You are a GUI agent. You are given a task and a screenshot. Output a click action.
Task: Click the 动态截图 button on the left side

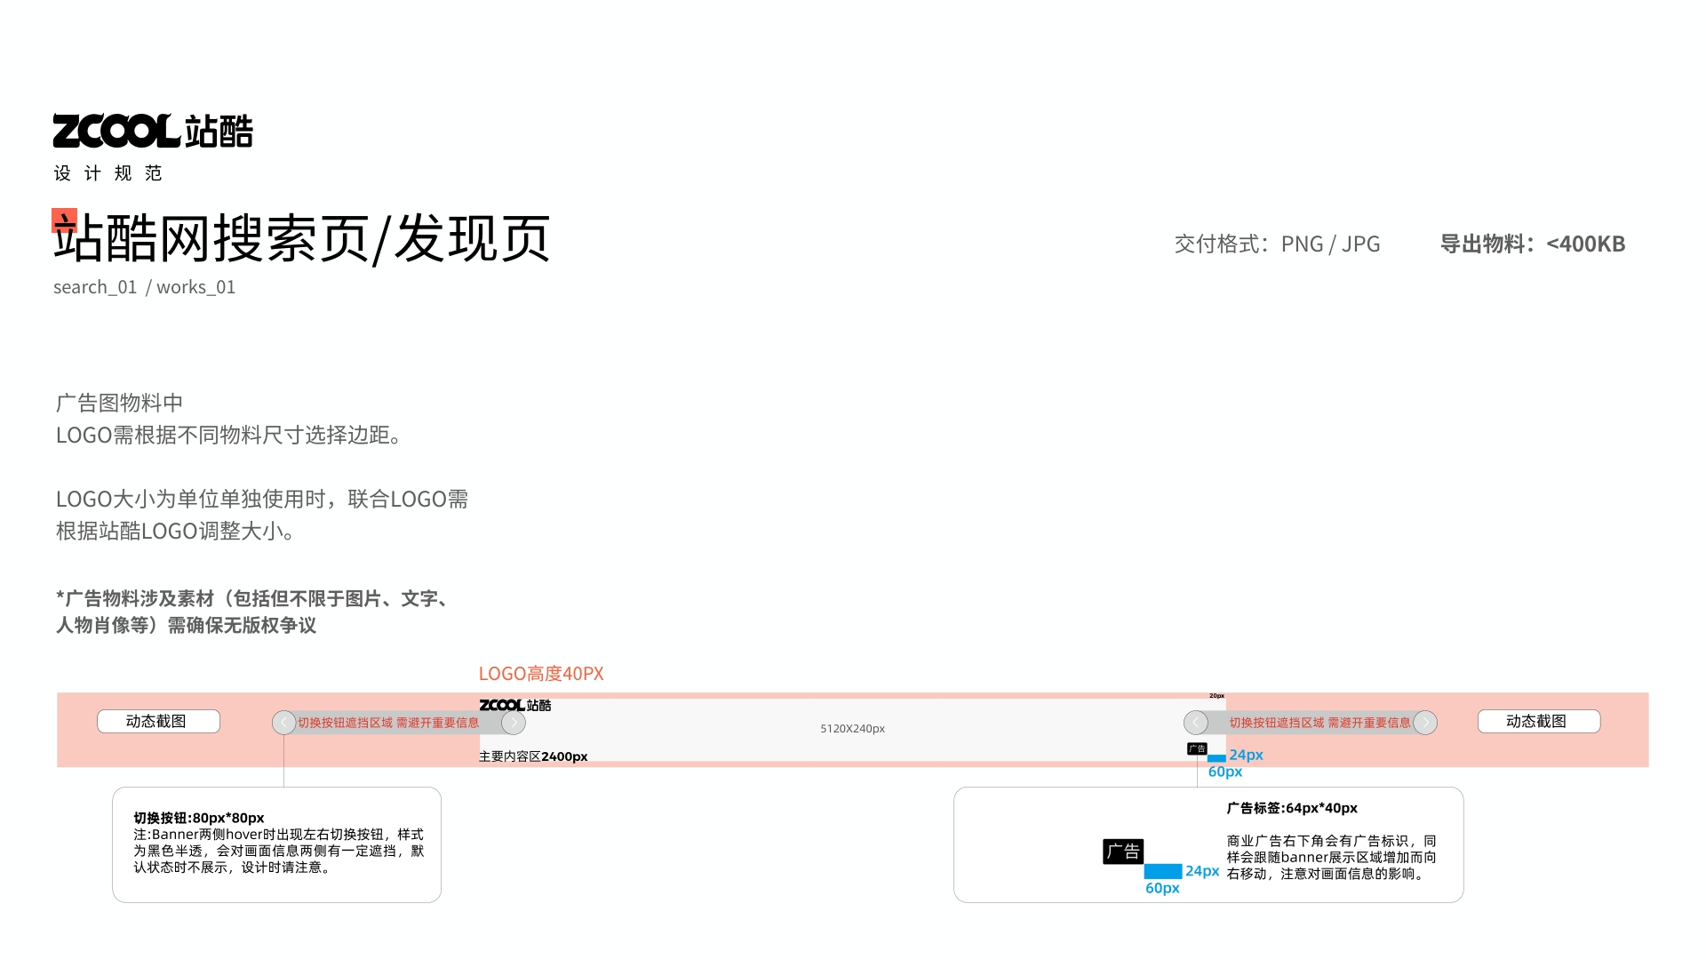click(x=158, y=721)
